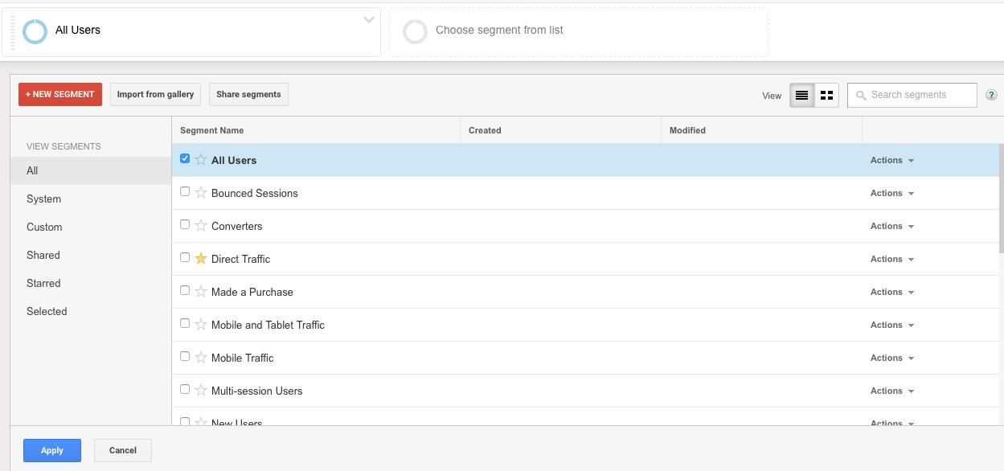The image size is (1004, 471).
Task: Enable the Mobile and Tablet Traffic checkbox
Action: coord(185,323)
